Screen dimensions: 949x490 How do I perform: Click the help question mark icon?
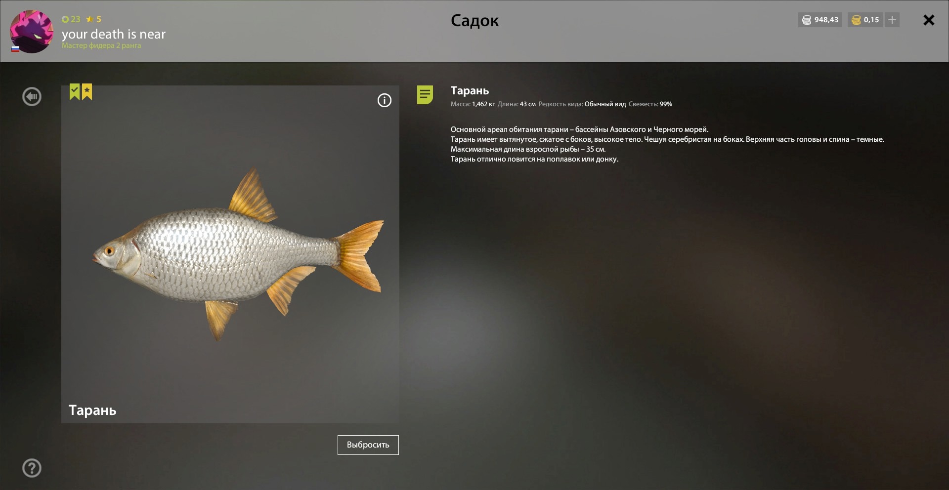[32, 468]
